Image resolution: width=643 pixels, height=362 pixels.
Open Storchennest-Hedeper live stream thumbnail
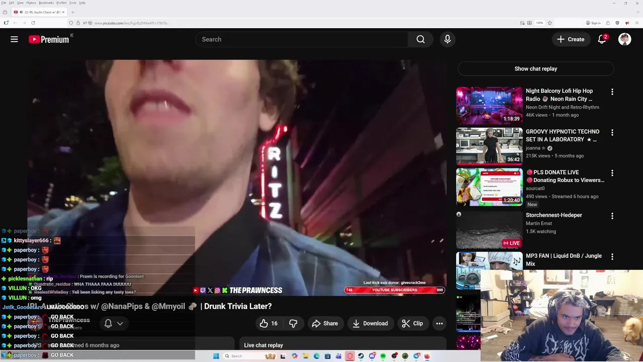[489, 230]
